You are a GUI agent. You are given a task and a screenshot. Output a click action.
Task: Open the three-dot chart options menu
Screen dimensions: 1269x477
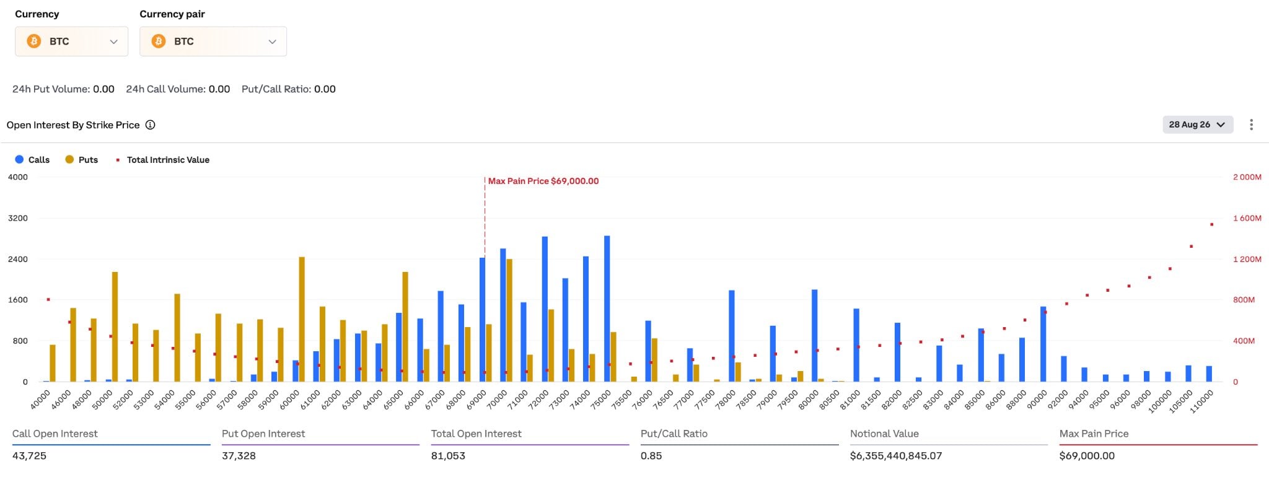[x=1251, y=125]
